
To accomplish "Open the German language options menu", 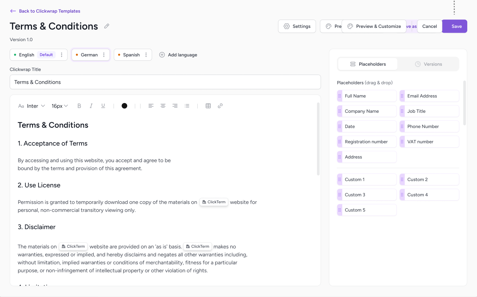I will coord(104,55).
